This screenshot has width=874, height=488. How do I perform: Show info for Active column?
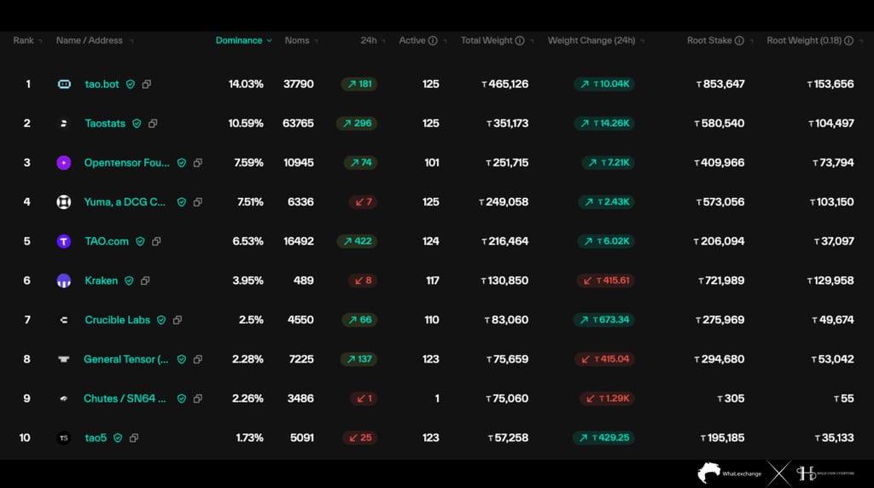point(433,41)
